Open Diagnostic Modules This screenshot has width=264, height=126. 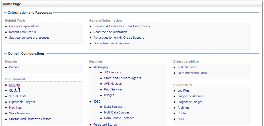click(191, 96)
